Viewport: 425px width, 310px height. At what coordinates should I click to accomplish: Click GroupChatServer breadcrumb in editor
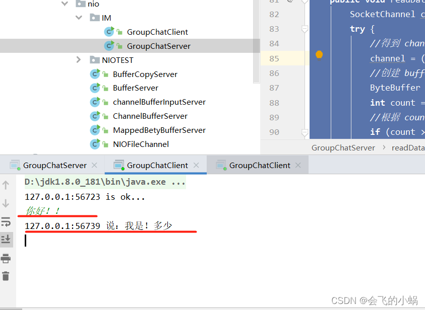click(343, 147)
